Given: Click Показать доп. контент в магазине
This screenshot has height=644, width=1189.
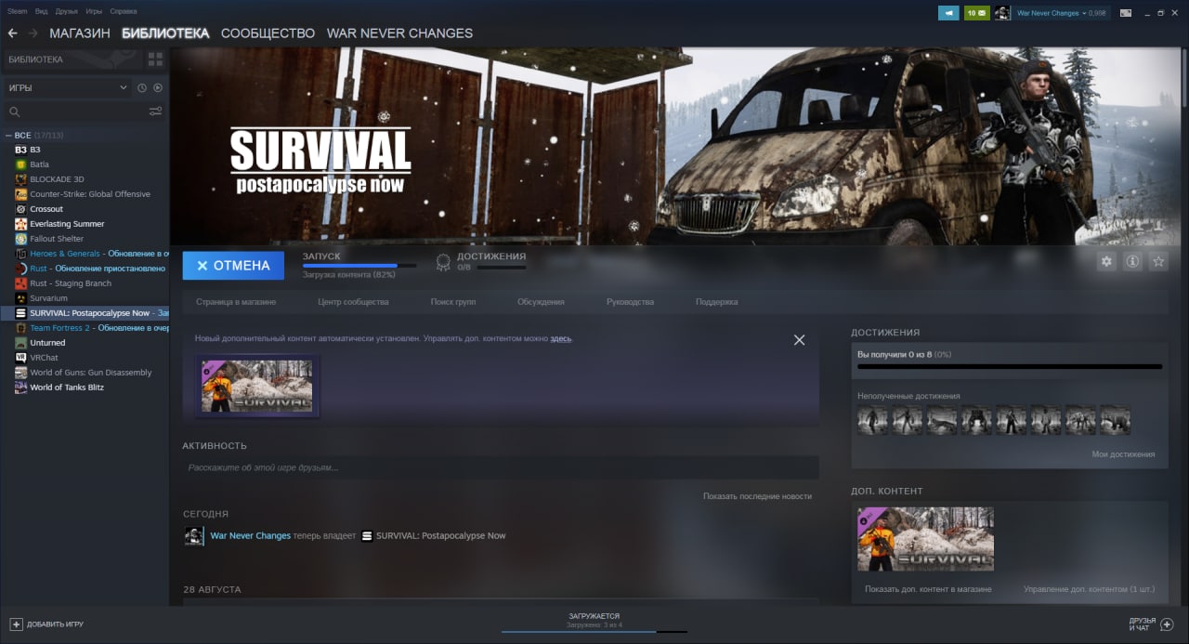Looking at the screenshot, I should [x=928, y=589].
